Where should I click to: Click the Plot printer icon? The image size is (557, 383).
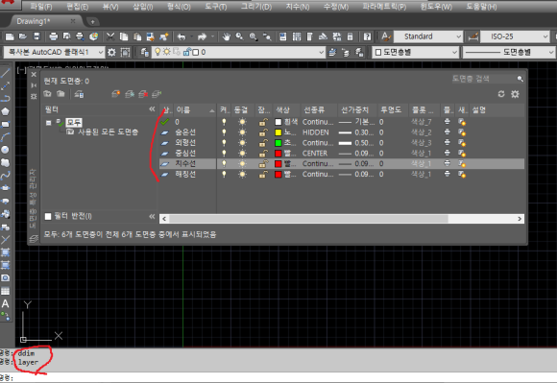pos(53,36)
